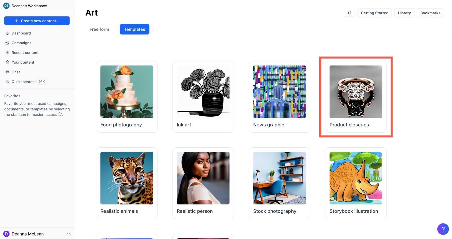Click the Dashboard home icon
Image resolution: width=452 pixels, height=239 pixels.
click(x=7, y=33)
